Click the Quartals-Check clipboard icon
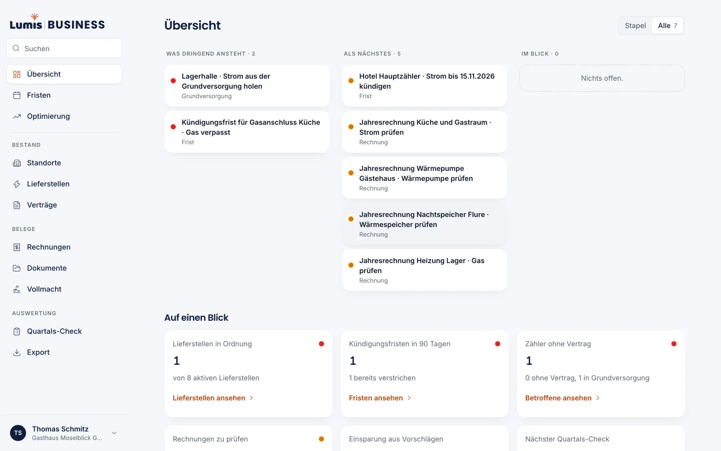721x451 pixels. click(17, 331)
